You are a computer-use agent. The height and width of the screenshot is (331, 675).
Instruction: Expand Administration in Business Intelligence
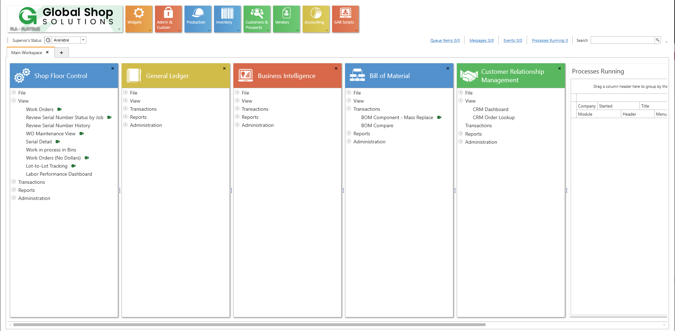(237, 125)
